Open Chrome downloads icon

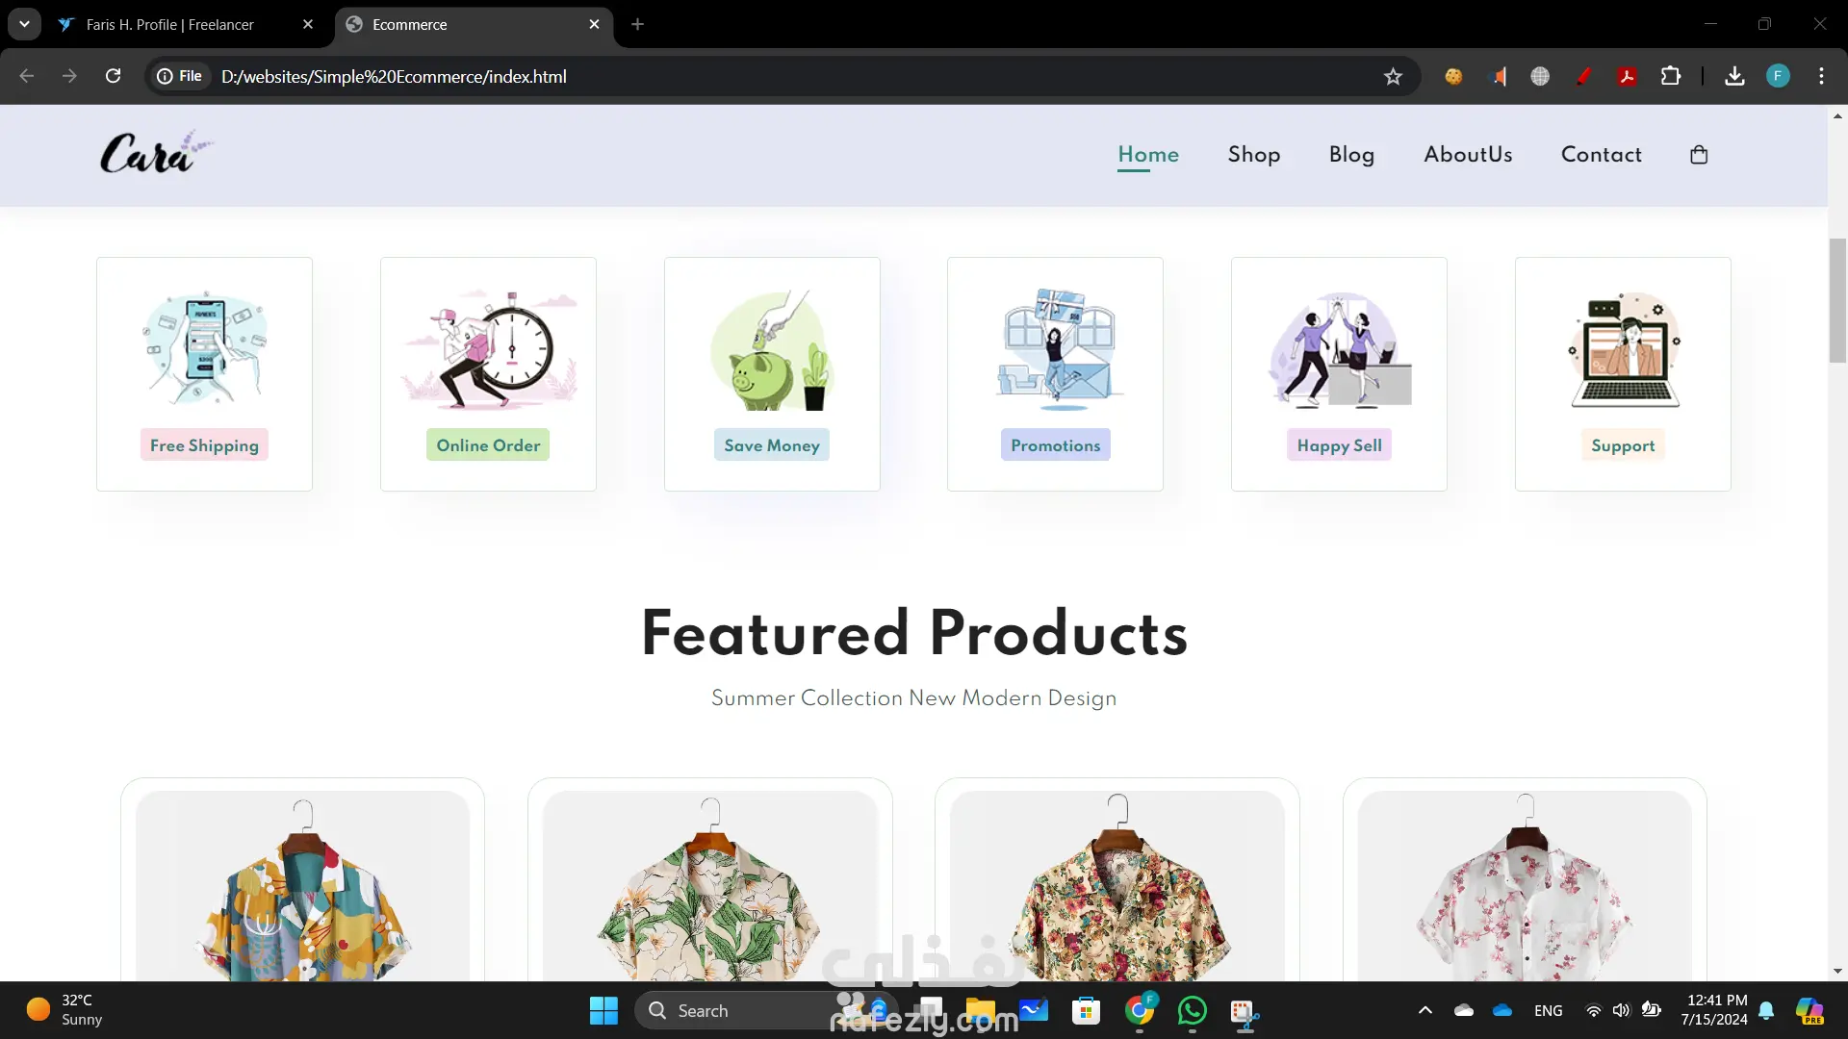click(1734, 76)
